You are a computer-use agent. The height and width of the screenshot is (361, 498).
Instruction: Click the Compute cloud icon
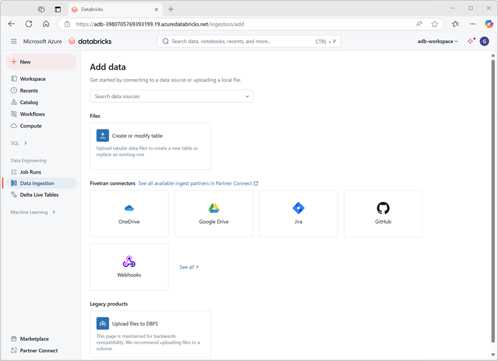[14, 126]
